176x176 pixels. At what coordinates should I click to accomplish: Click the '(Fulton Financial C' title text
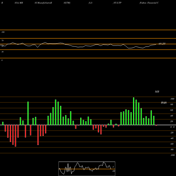pos(149,3)
